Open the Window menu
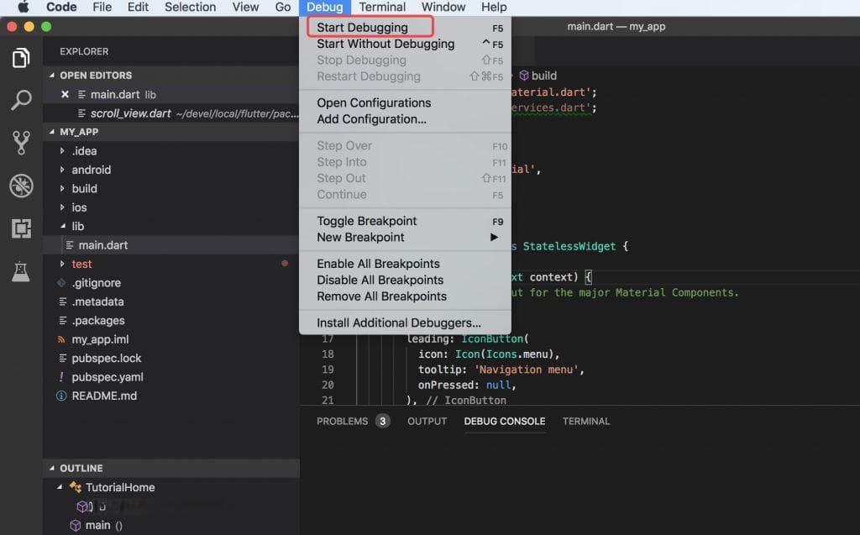 [x=443, y=7]
